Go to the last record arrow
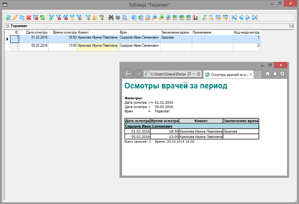The height and width of the screenshot is (204, 299). (255, 17)
